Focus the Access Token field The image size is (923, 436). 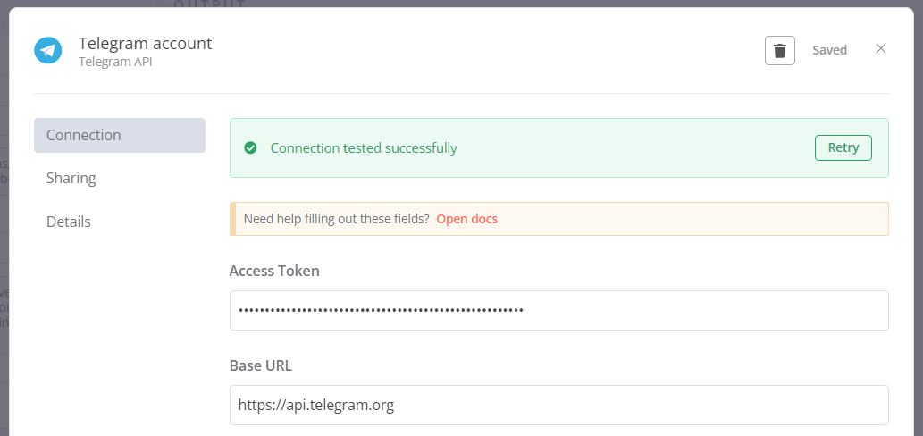[x=697, y=310]
